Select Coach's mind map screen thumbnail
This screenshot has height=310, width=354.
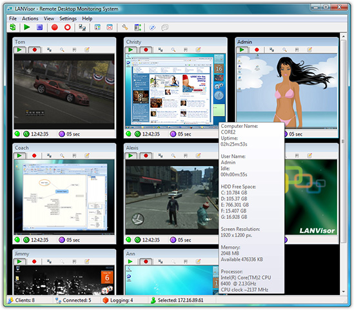64,197
